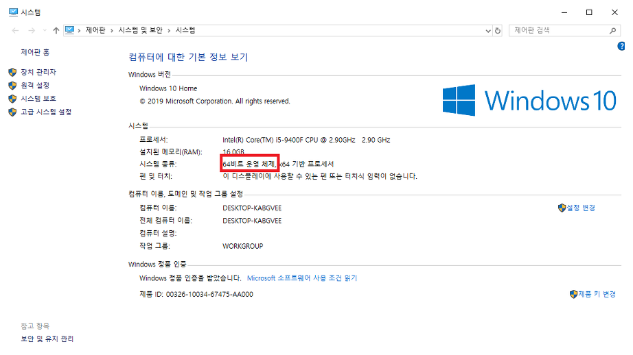Image resolution: width=633 pixels, height=355 pixels.
Task: Click the heading 컴퓨터에 대한 기본 정보 보기
Action: point(188,57)
